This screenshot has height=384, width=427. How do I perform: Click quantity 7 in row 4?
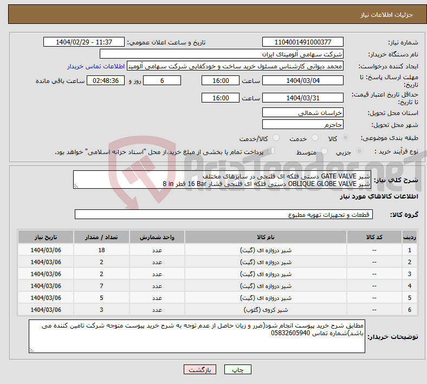click(101, 286)
